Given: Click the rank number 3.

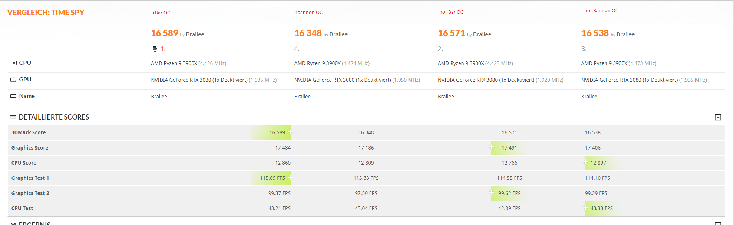Looking at the screenshot, I should (584, 49).
